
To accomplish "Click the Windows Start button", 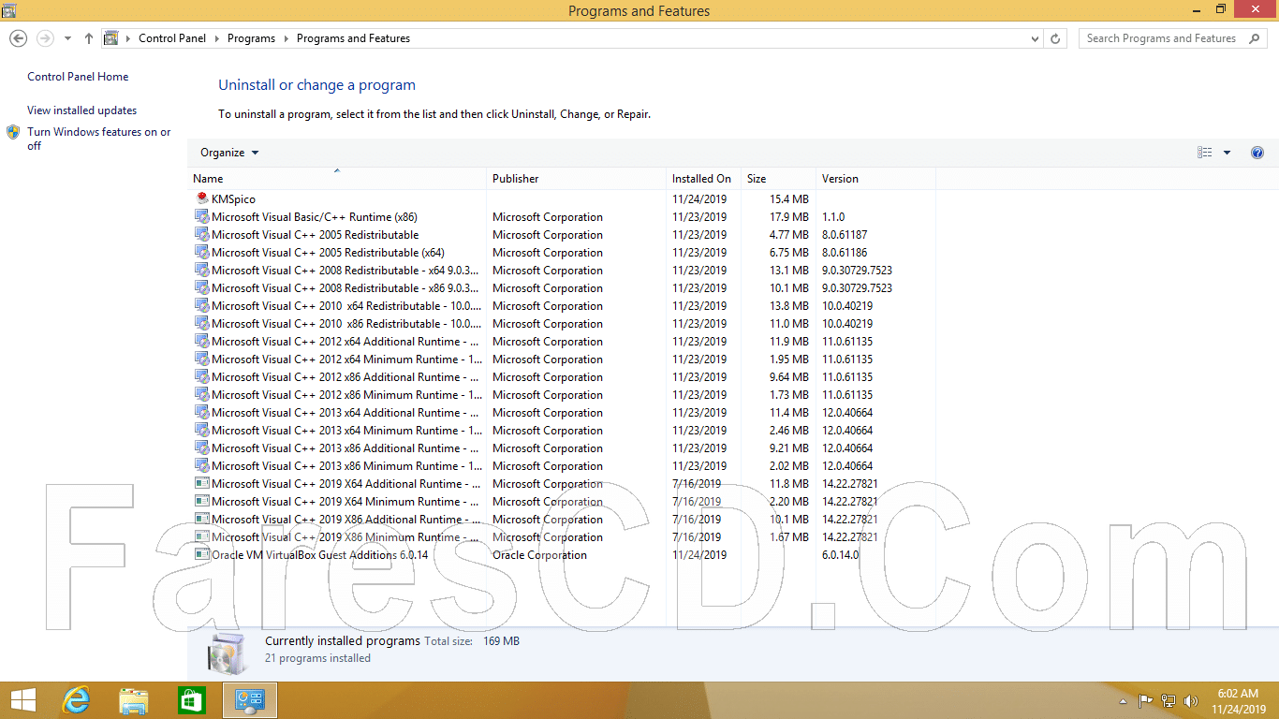I will [23, 699].
